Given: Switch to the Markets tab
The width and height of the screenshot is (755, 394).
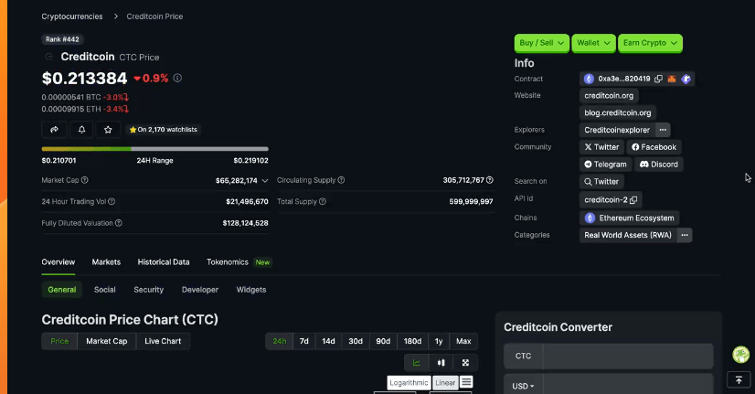Looking at the screenshot, I should (x=106, y=262).
